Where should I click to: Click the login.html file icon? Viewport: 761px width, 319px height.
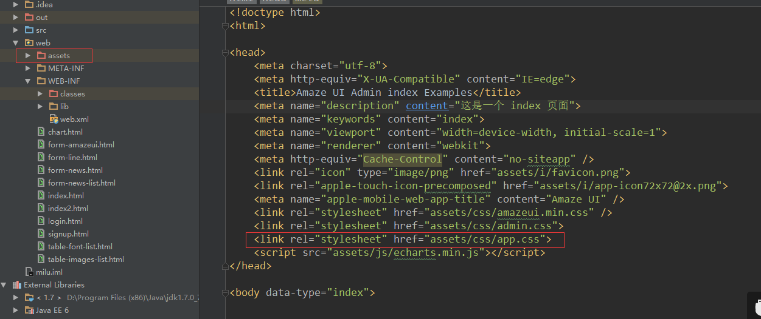click(42, 221)
